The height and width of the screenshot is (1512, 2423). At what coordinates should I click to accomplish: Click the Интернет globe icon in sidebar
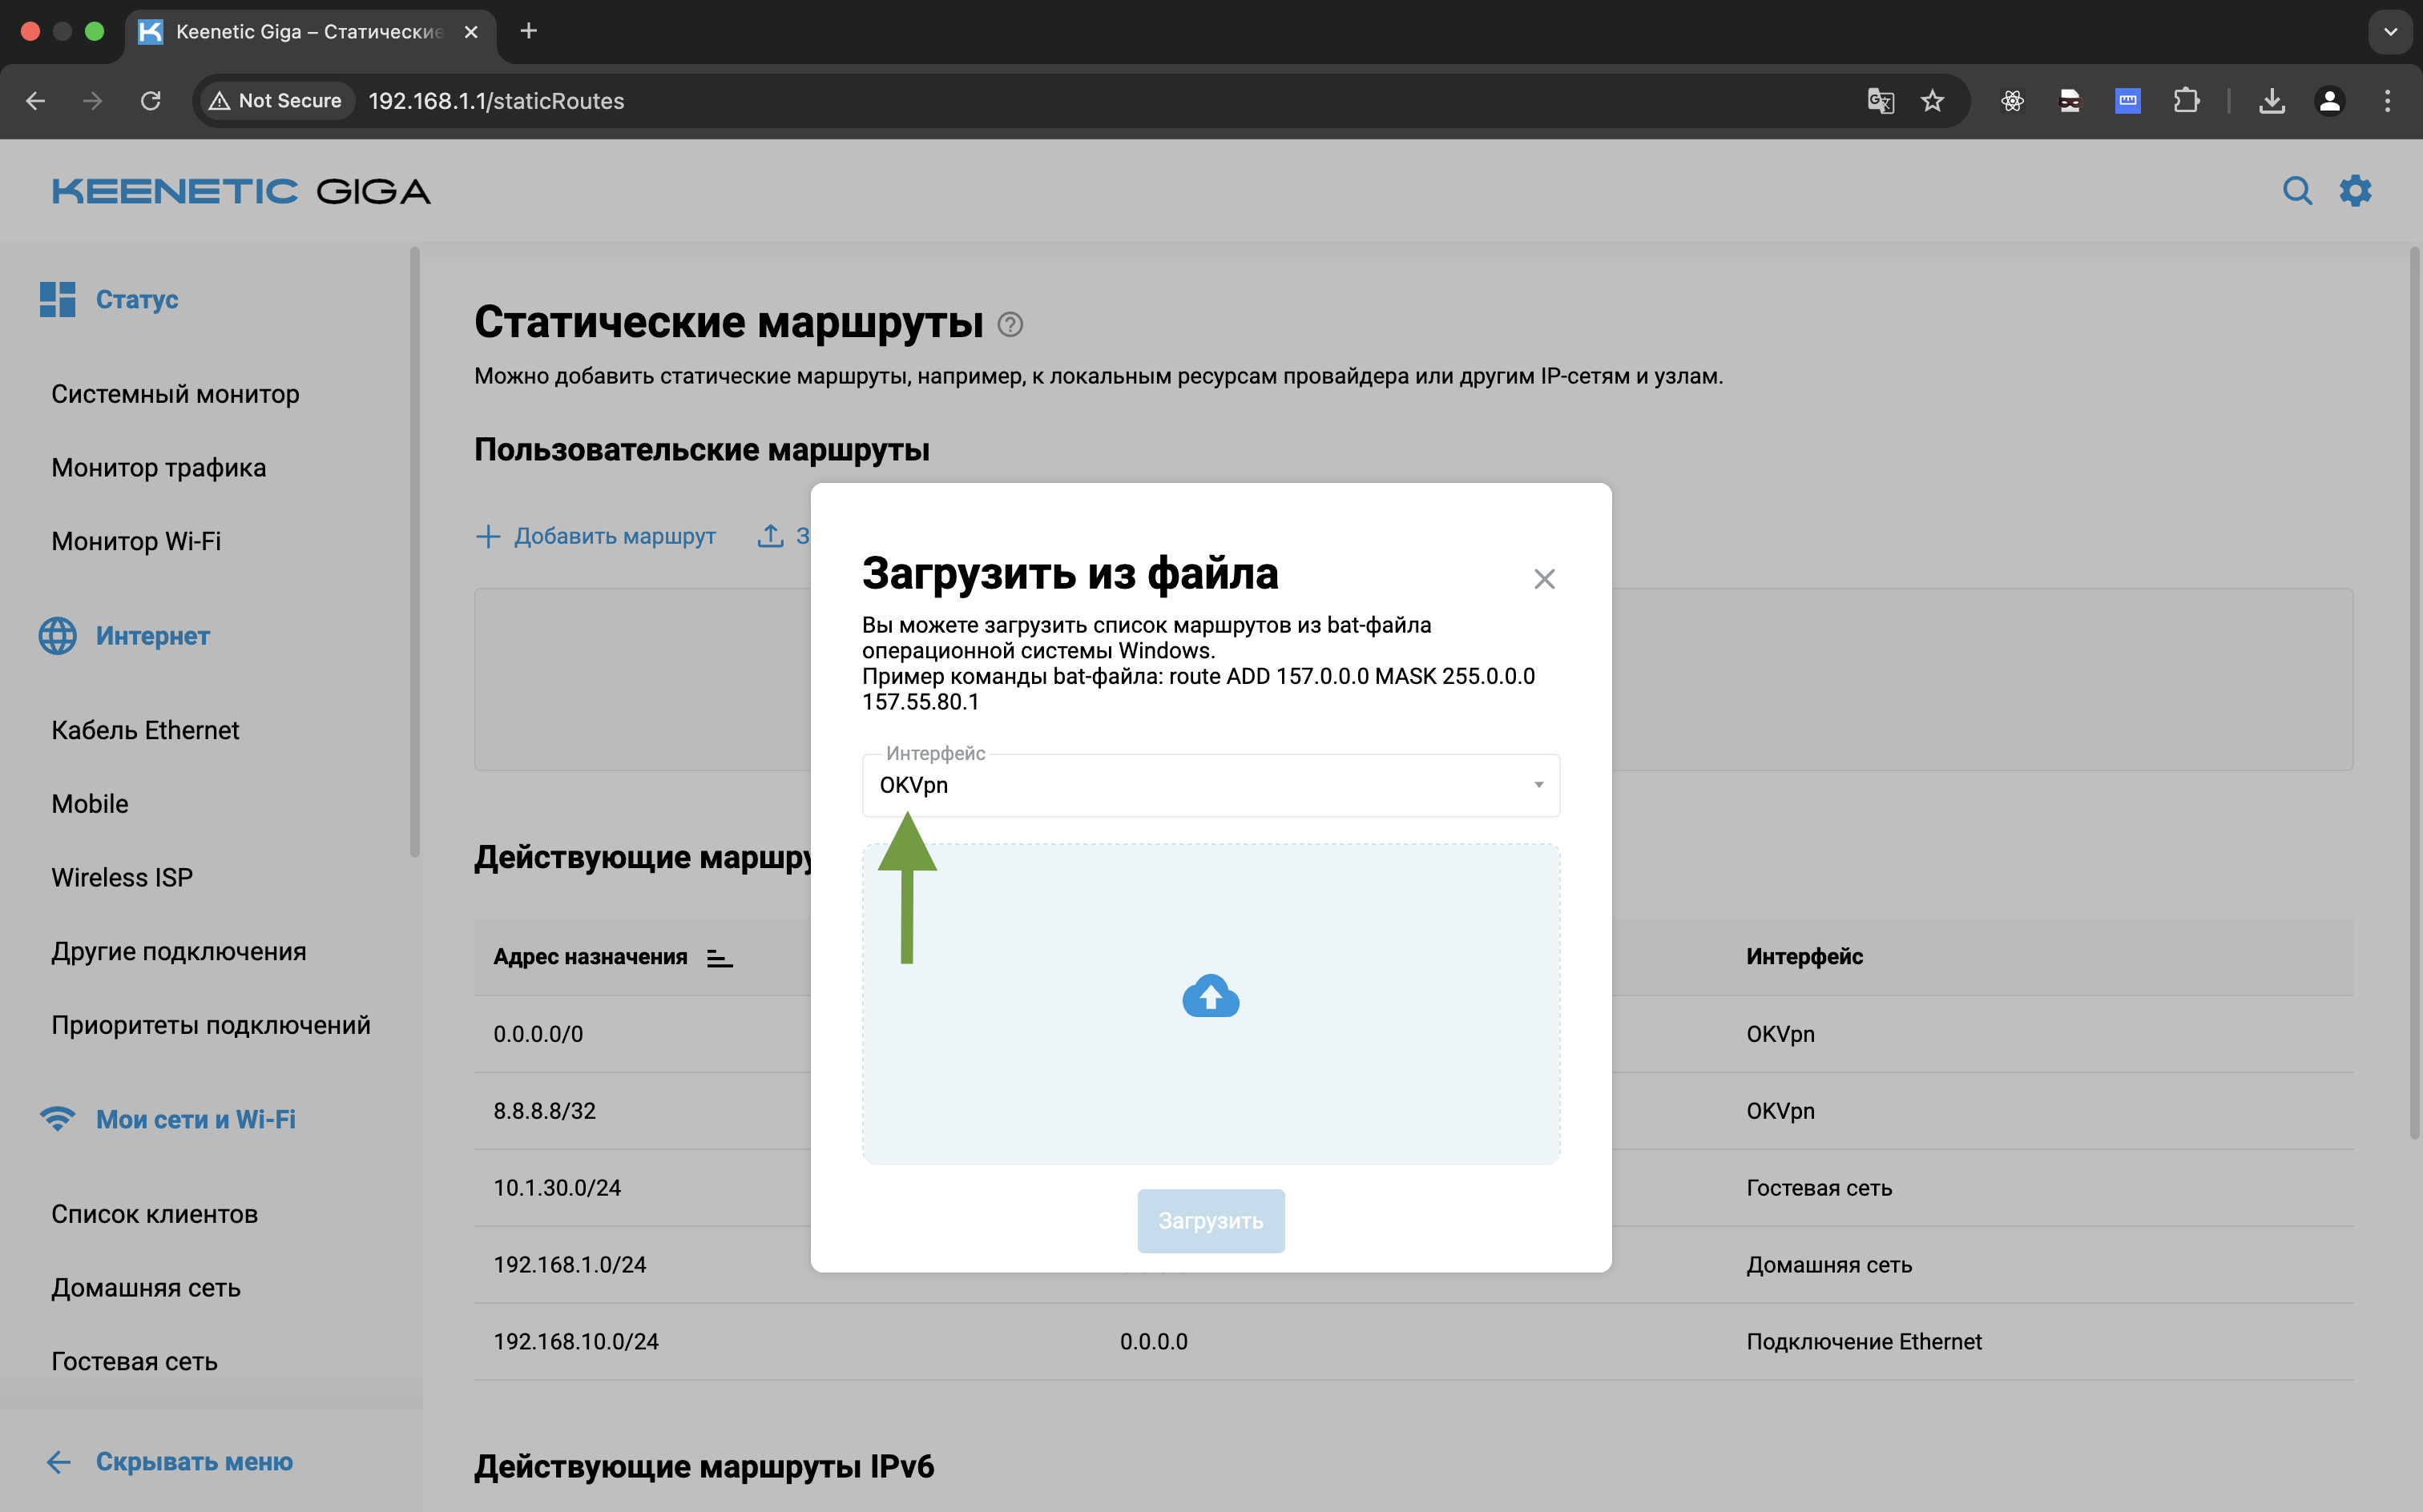click(x=56, y=636)
